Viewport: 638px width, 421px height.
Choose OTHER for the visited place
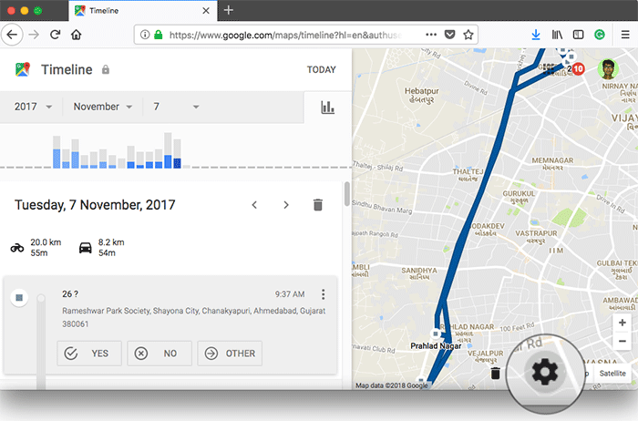(230, 353)
